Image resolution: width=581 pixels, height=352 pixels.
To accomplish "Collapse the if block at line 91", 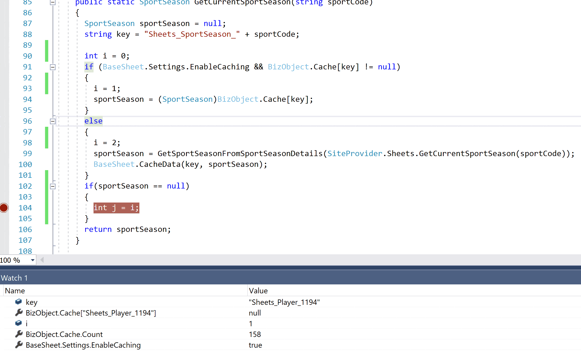I will click(53, 67).
